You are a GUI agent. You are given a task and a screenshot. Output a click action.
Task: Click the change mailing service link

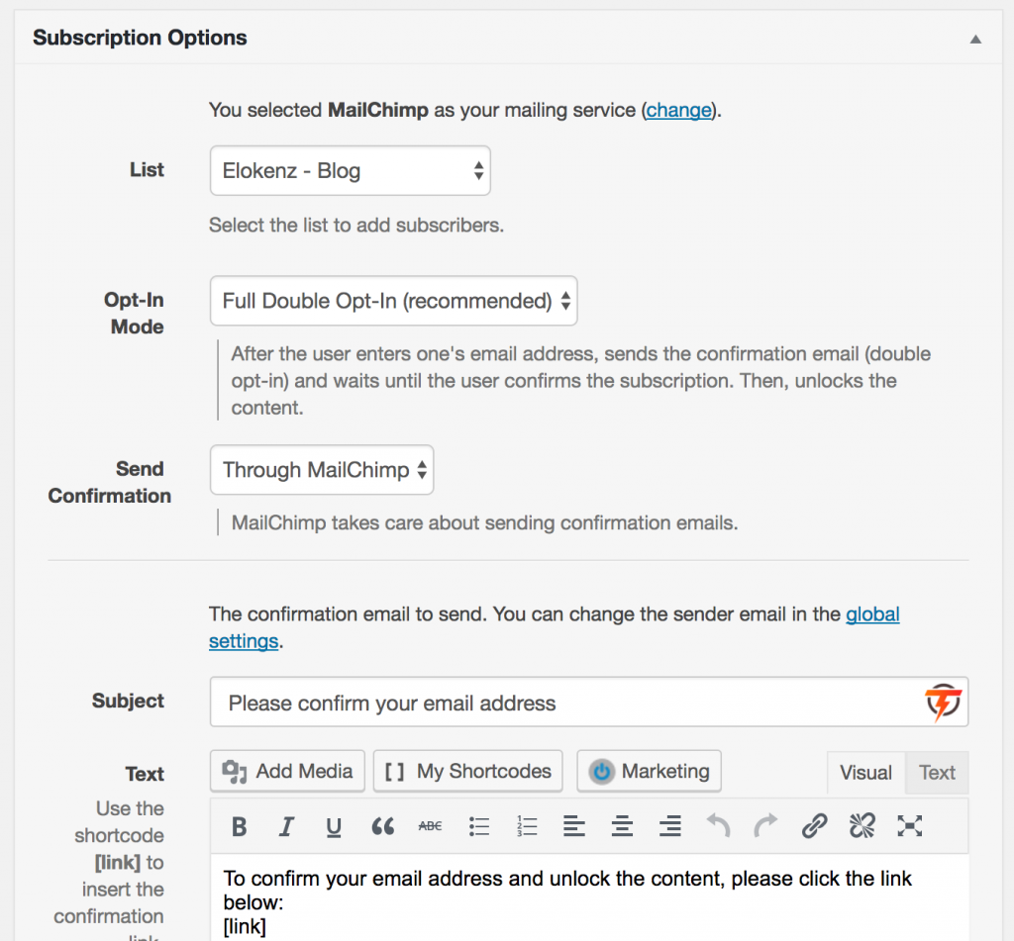pos(679,110)
